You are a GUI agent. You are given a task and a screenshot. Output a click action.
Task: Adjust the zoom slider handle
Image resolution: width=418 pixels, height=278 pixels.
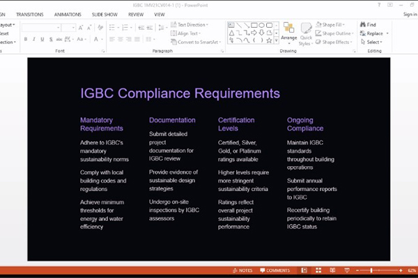click(371, 270)
